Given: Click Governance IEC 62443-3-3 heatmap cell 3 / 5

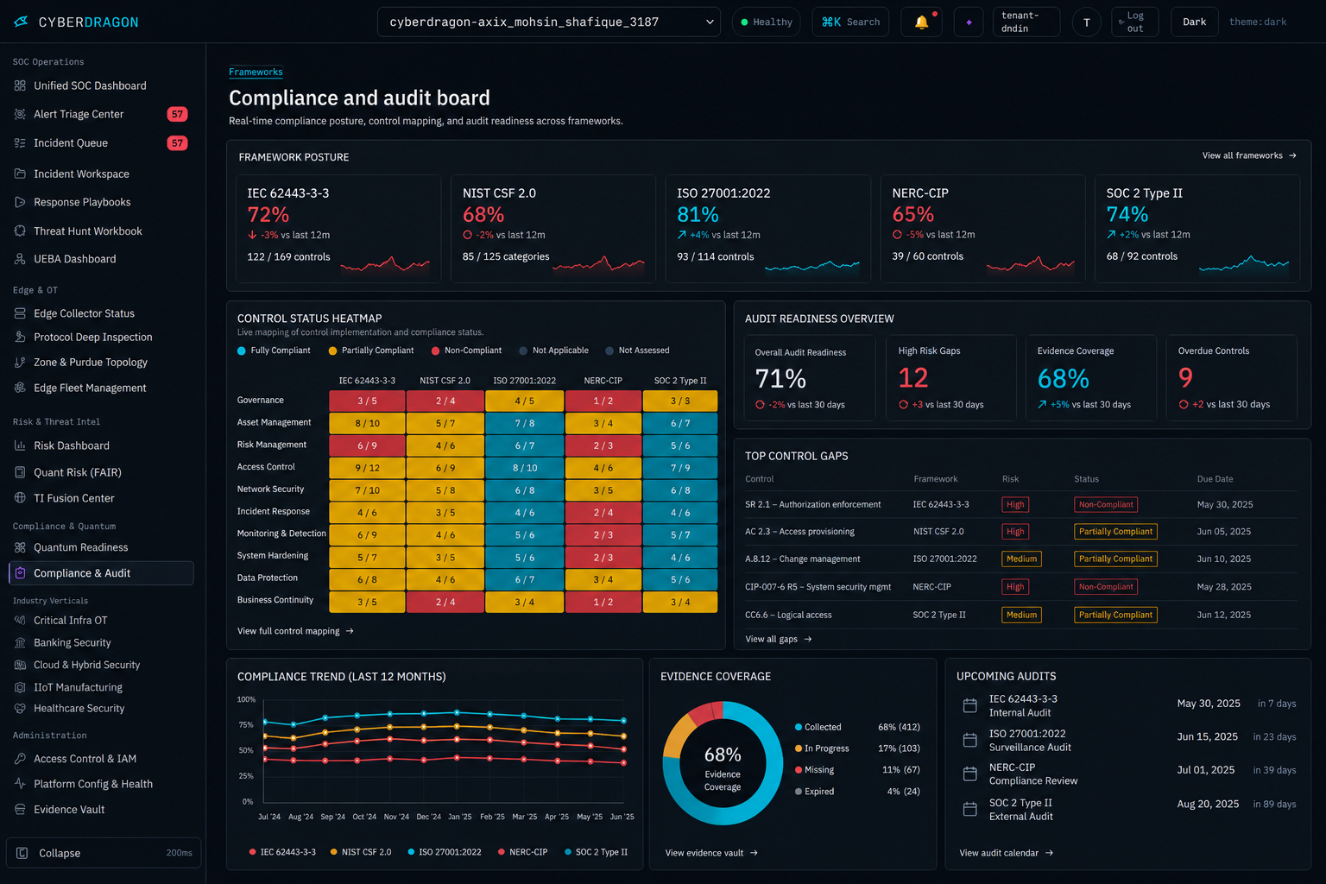Looking at the screenshot, I should (x=367, y=401).
